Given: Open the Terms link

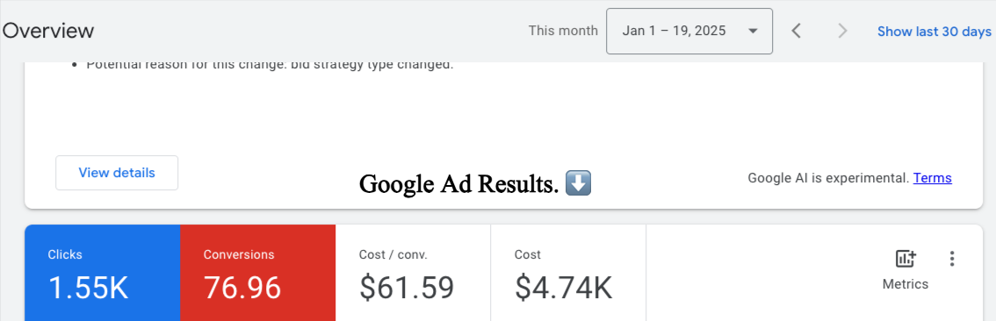Looking at the screenshot, I should (933, 178).
